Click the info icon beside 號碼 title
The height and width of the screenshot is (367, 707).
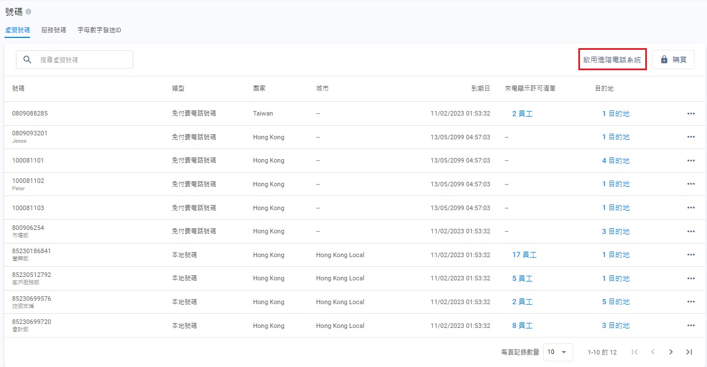tap(28, 12)
